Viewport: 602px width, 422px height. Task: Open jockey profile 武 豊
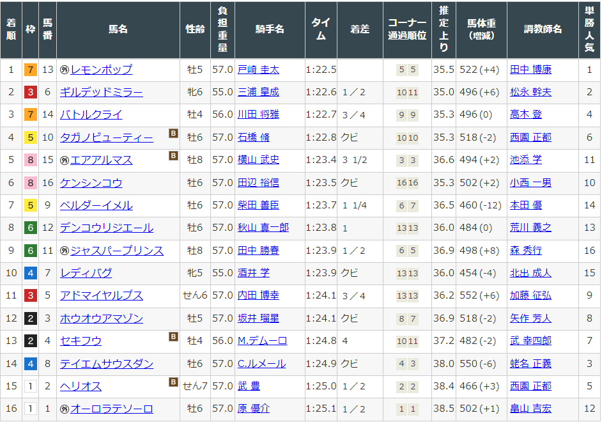click(x=249, y=386)
